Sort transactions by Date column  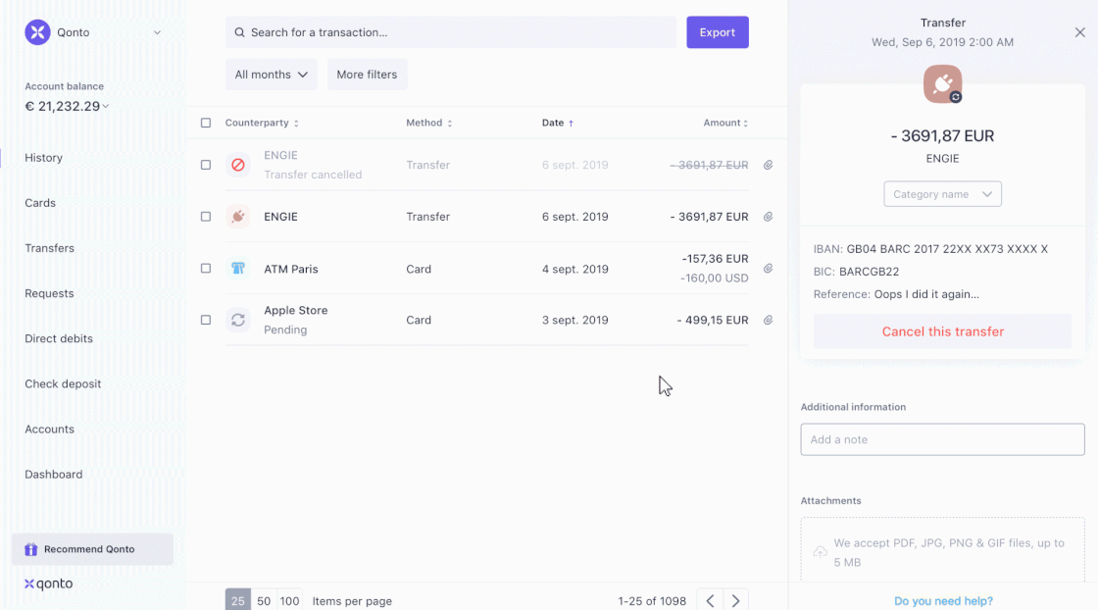[x=558, y=123]
